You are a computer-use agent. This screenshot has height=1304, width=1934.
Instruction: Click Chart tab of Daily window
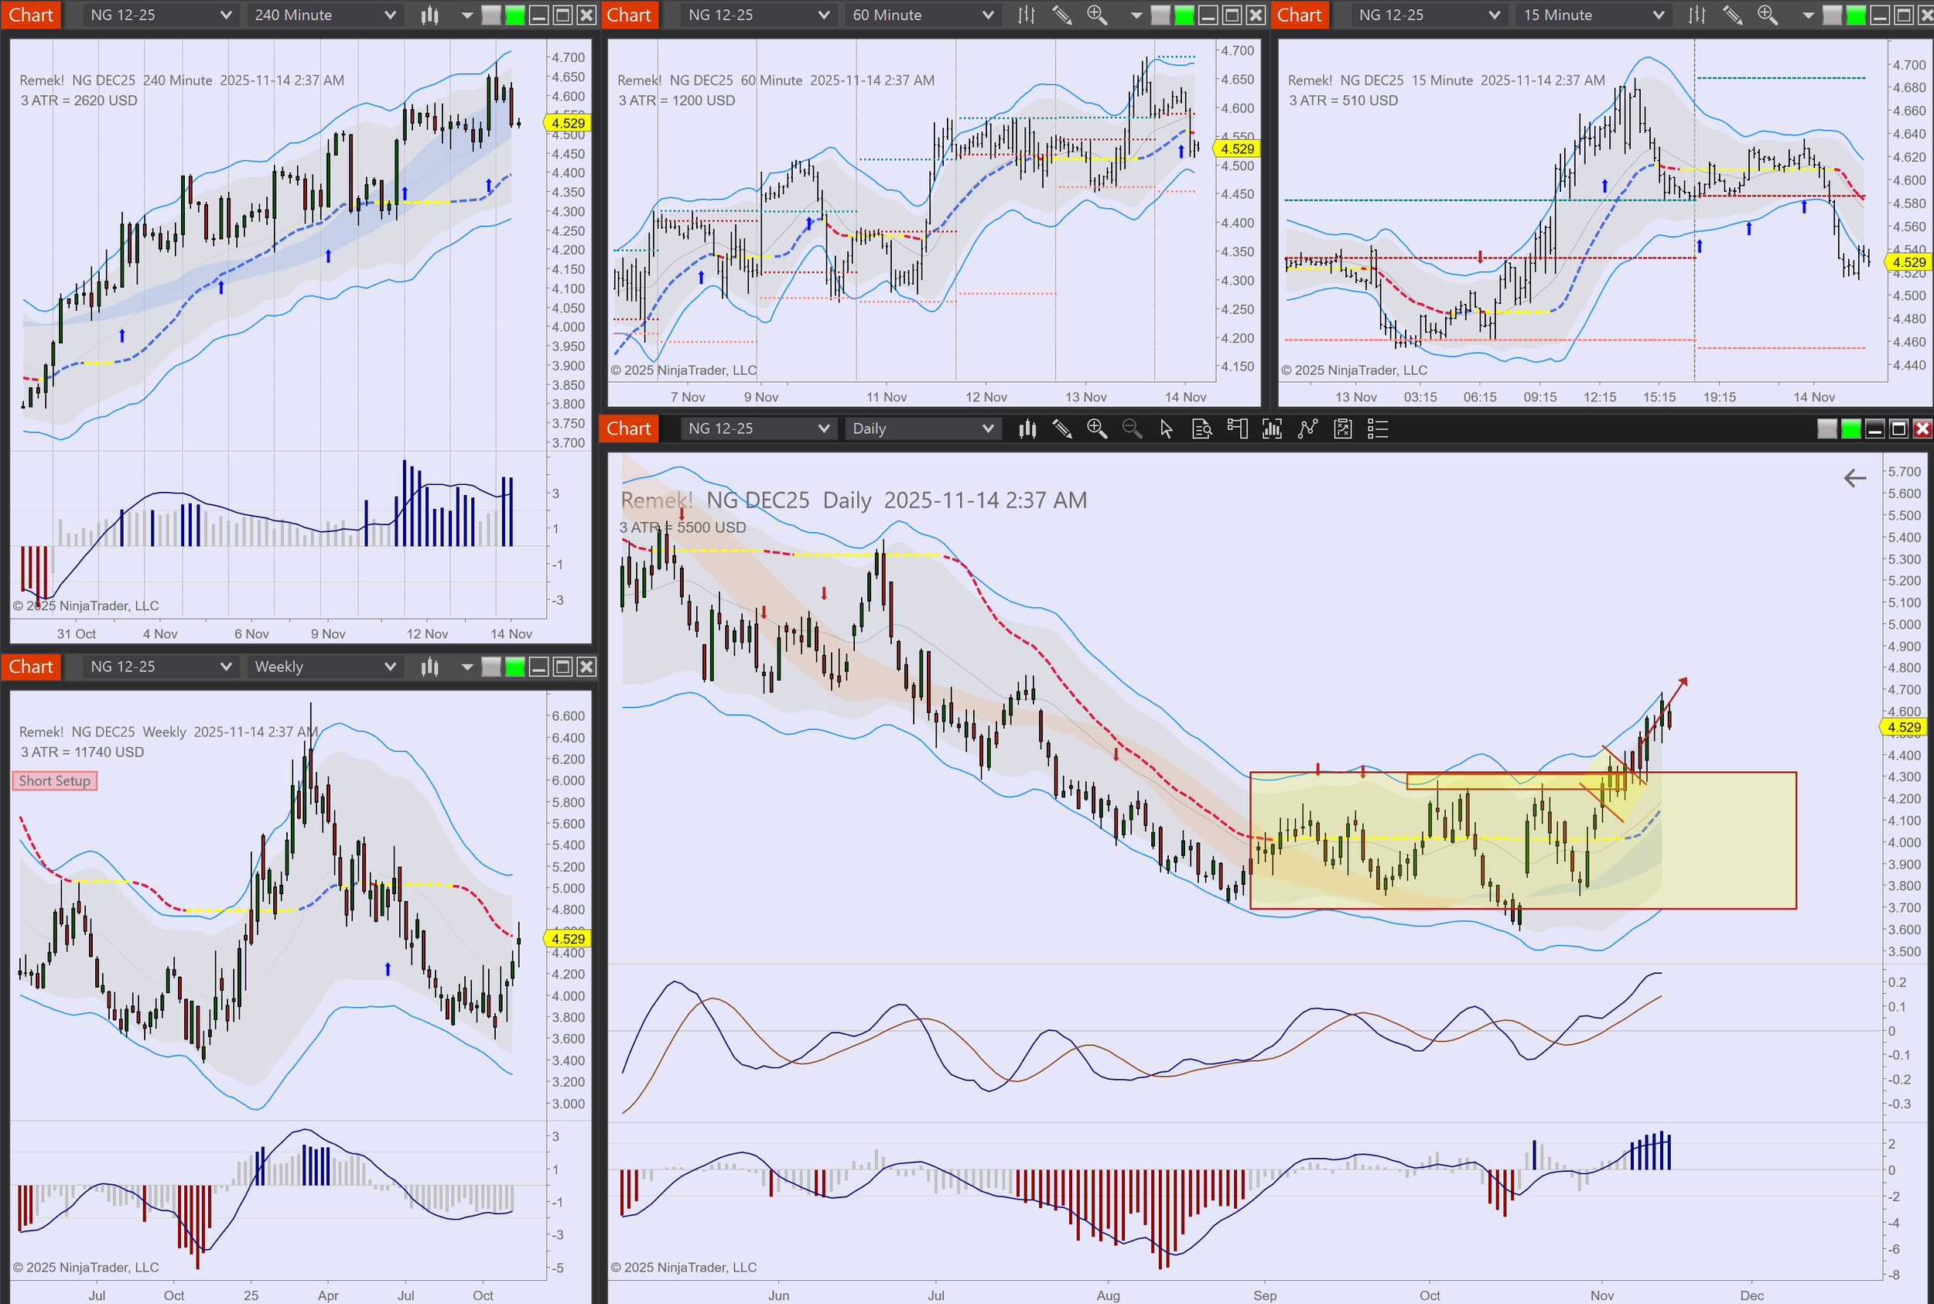pyautogui.click(x=628, y=429)
